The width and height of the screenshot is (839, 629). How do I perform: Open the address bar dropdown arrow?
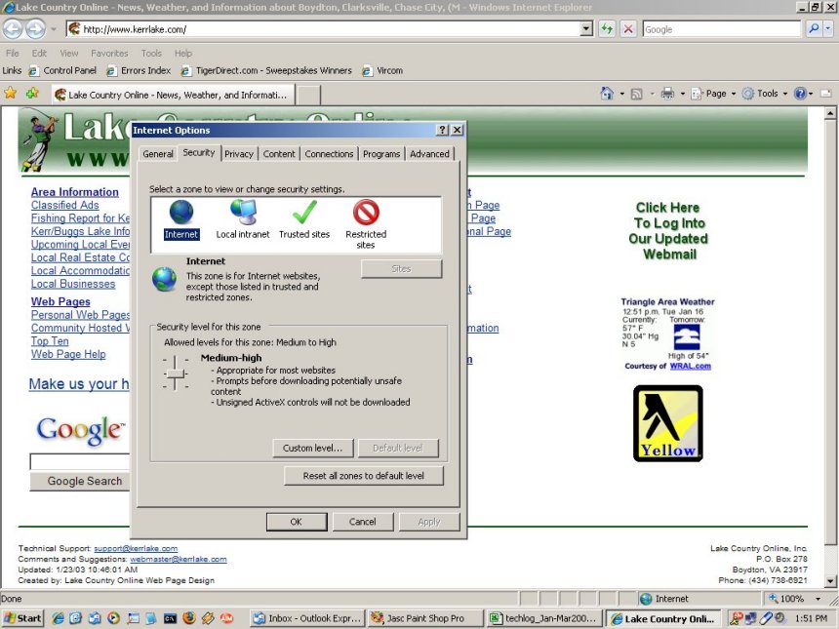click(x=587, y=29)
